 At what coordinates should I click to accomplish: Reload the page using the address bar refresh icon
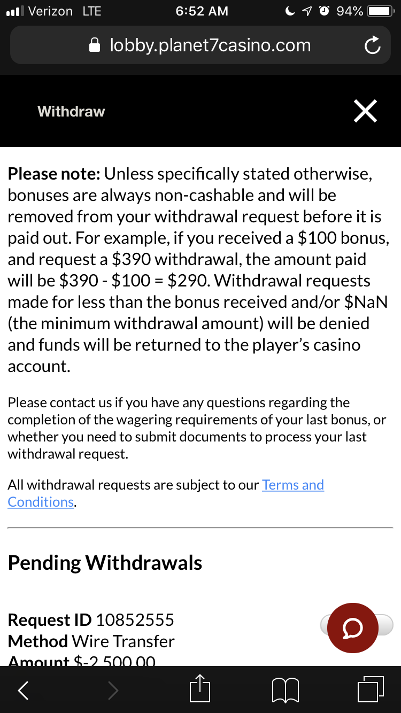[373, 46]
